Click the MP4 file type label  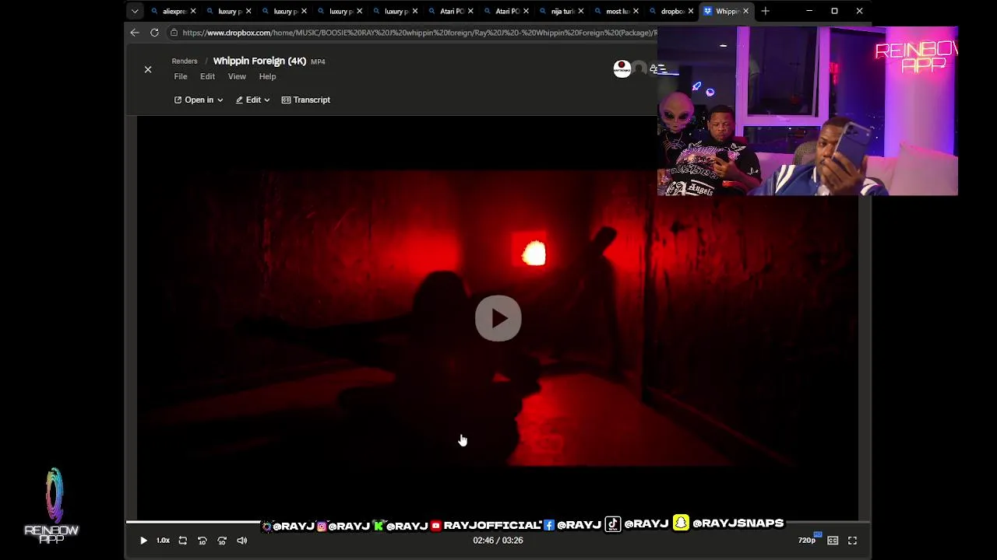tap(318, 61)
